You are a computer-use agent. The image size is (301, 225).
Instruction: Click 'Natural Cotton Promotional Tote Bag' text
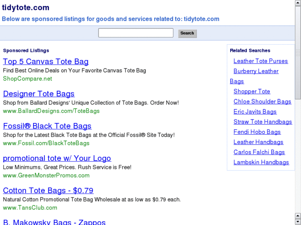pos(92,199)
